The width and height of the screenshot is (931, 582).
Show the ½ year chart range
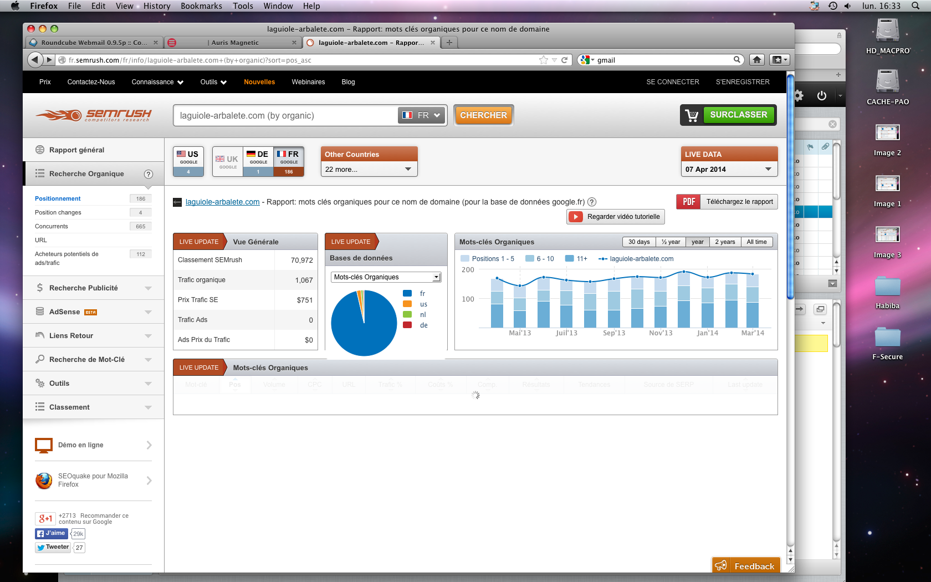(x=671, y=242)
